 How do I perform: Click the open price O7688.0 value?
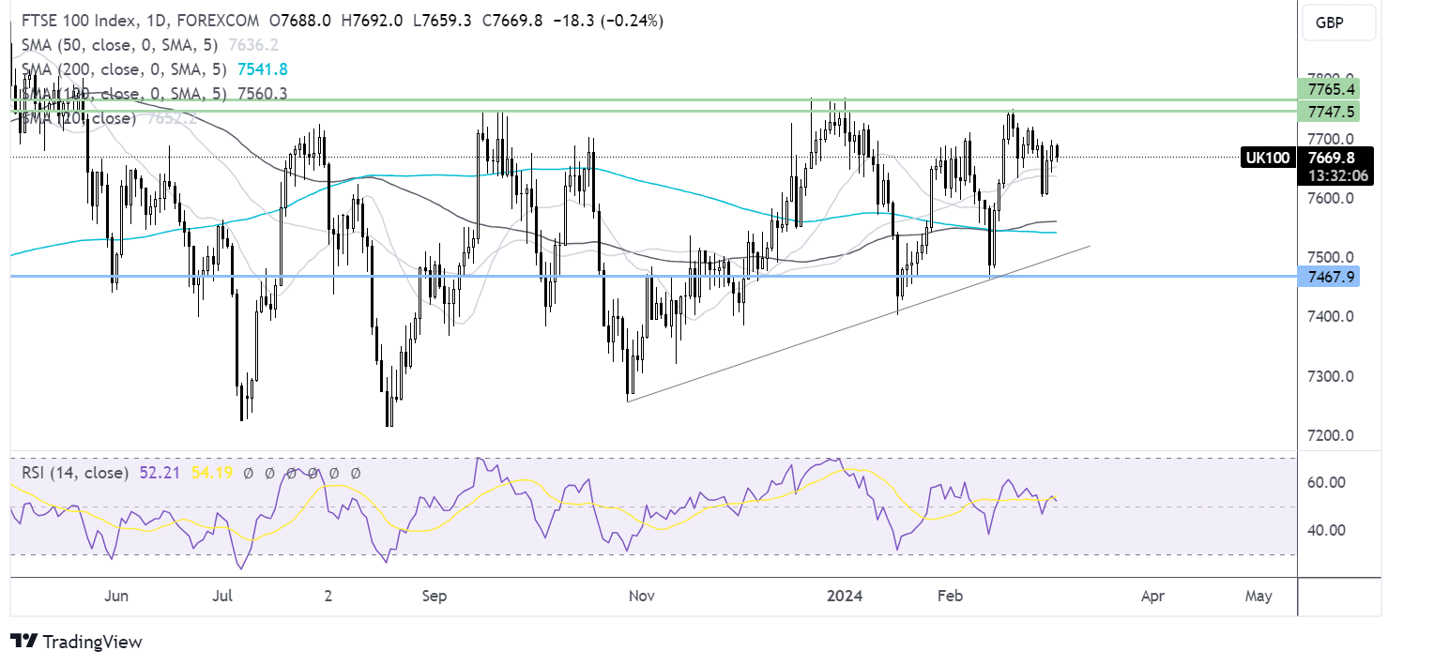pos(301,21)
